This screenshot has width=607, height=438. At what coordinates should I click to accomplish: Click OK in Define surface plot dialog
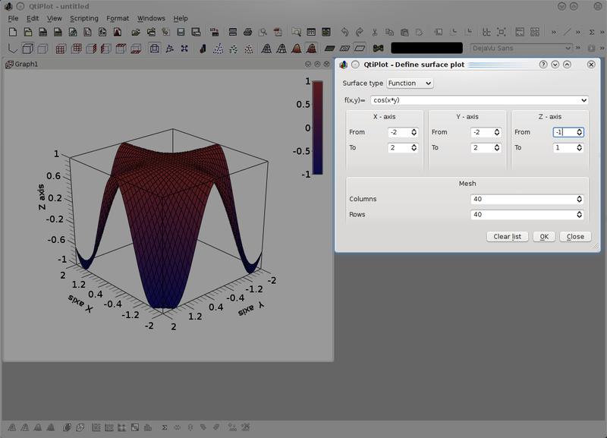click(x=543, y=237)
